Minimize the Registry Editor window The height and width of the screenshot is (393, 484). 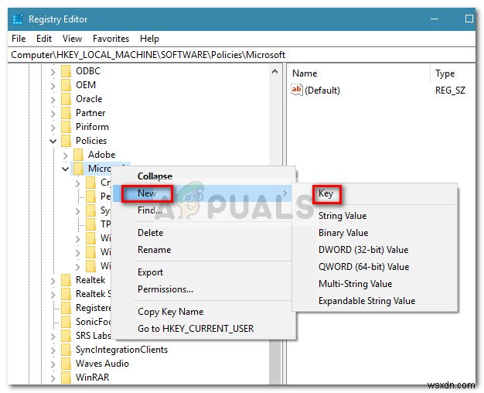pyautogui.click(x=435, y=19)
